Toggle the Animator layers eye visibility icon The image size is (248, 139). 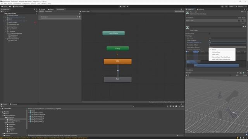pyautogui.click(x=80, y=12)
